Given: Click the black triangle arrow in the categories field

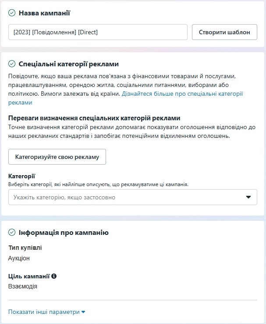Looking at the screenshot, I should (x=248, y=197).
